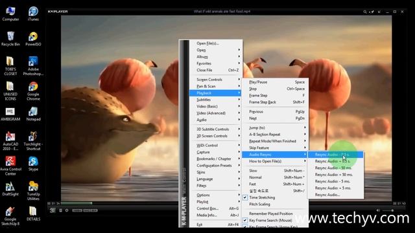The height and width of the screenshot is (233, 415).
Task: Choose Previous in Playback menu
Action: pyautogui.click(x=275, y=111)
